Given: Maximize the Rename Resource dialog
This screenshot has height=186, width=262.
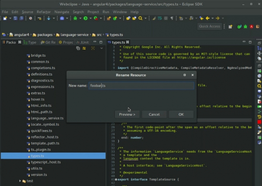Looking at the screenshot, I should coord(185,75).
